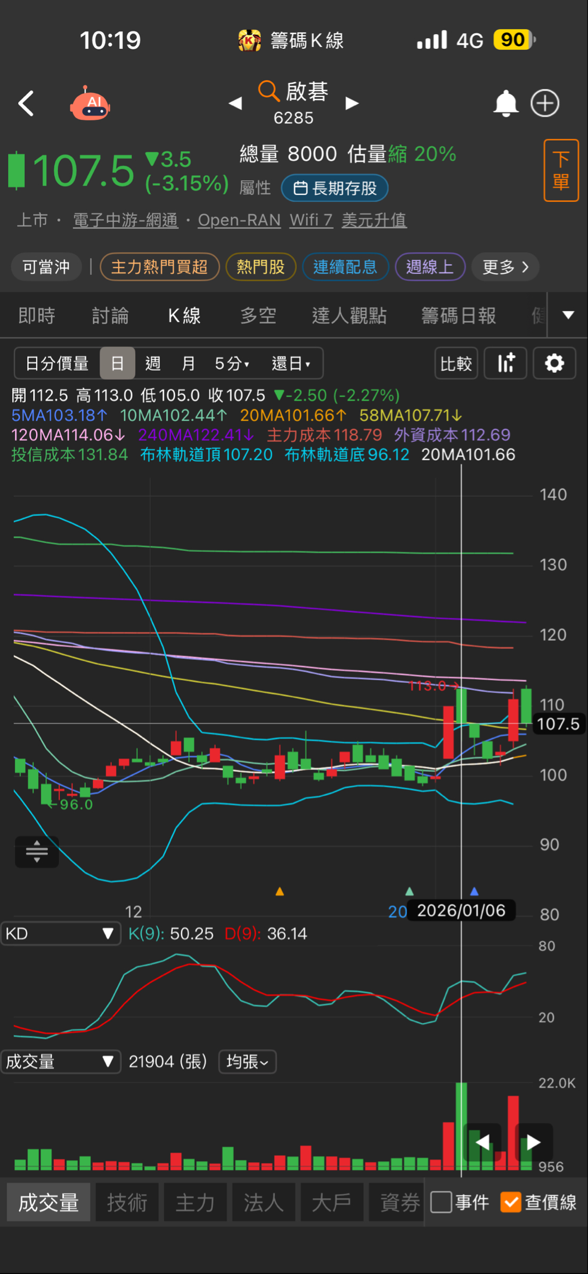588x1274 pixels.
Task: Tap the 下單 order button
Action: click(x=561, y=170)
